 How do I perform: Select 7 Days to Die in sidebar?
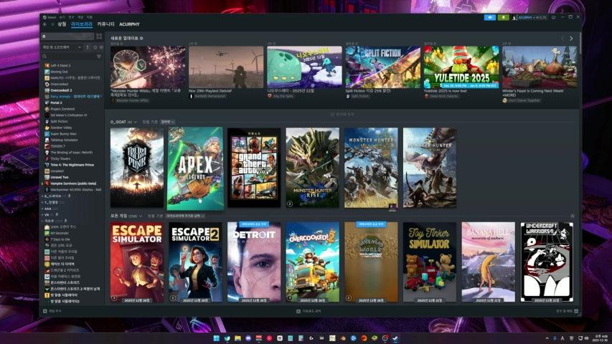point(60,239)
